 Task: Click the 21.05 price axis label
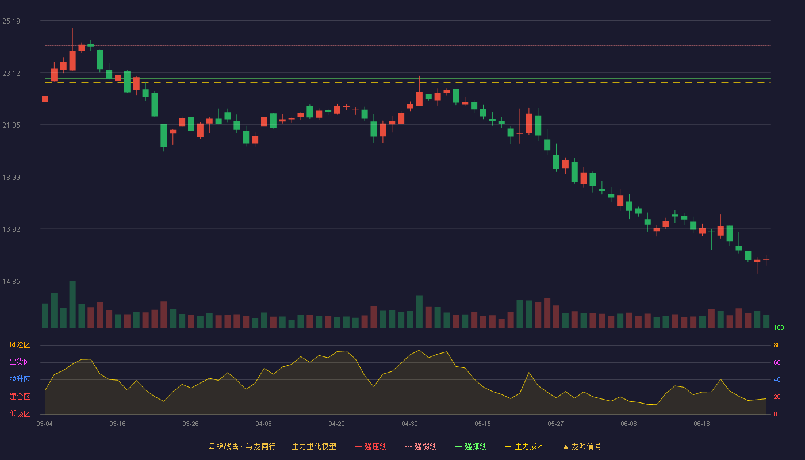(11, 125)
